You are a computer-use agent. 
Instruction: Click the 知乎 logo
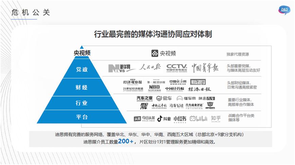[216, 119]
